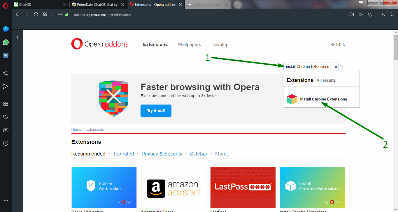Click the magnifier search submit button
The image size is (398, 212).
click(342, 66)
